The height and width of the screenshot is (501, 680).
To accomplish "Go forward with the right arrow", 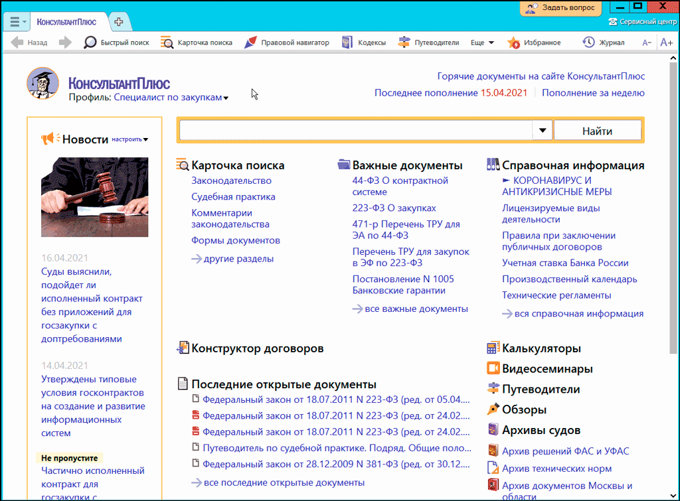I will tap(65, 42).
